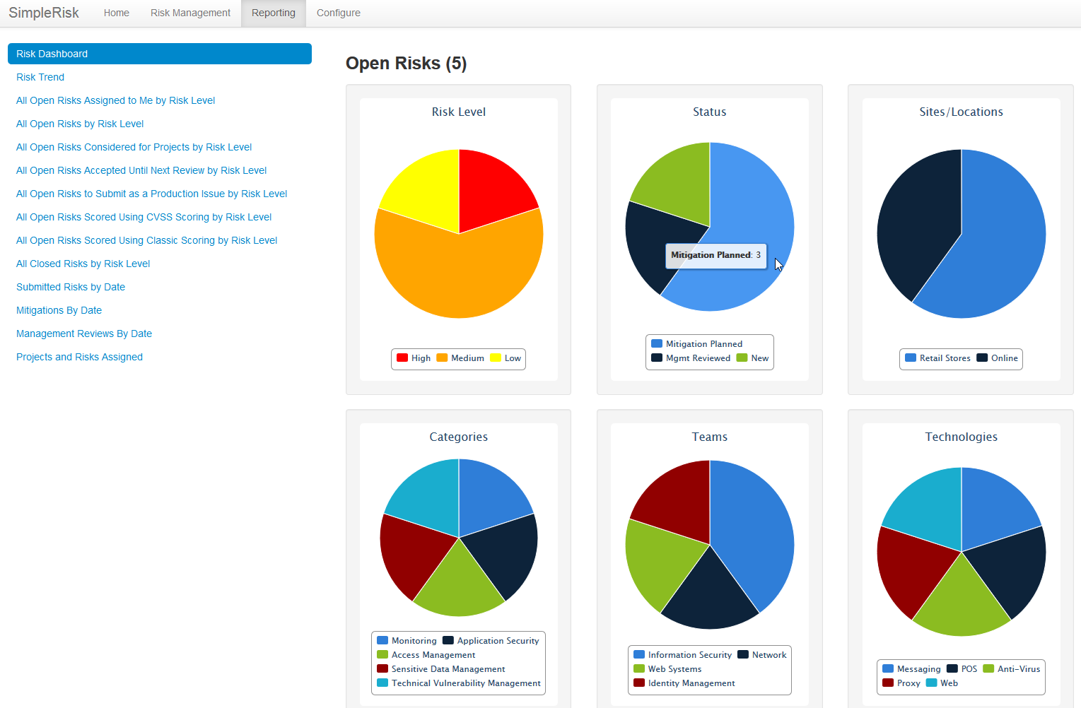The width and height of the screenshot is (1081, 708).
Task: Click the Low legend entry in Risk Level
Action: pos(506,358)
